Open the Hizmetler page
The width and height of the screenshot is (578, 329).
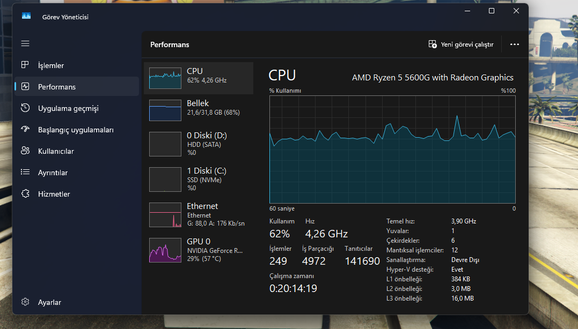77,194
